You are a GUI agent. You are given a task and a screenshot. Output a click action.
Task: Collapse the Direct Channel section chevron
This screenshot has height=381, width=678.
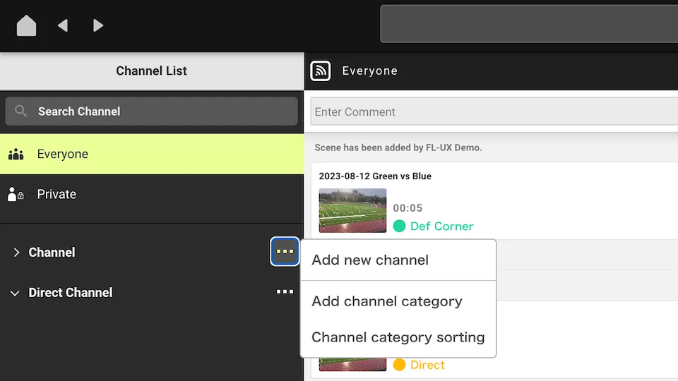pos(15,294)
